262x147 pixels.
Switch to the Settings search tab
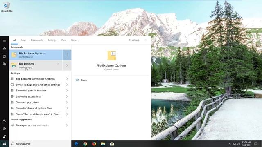point(52,40)
